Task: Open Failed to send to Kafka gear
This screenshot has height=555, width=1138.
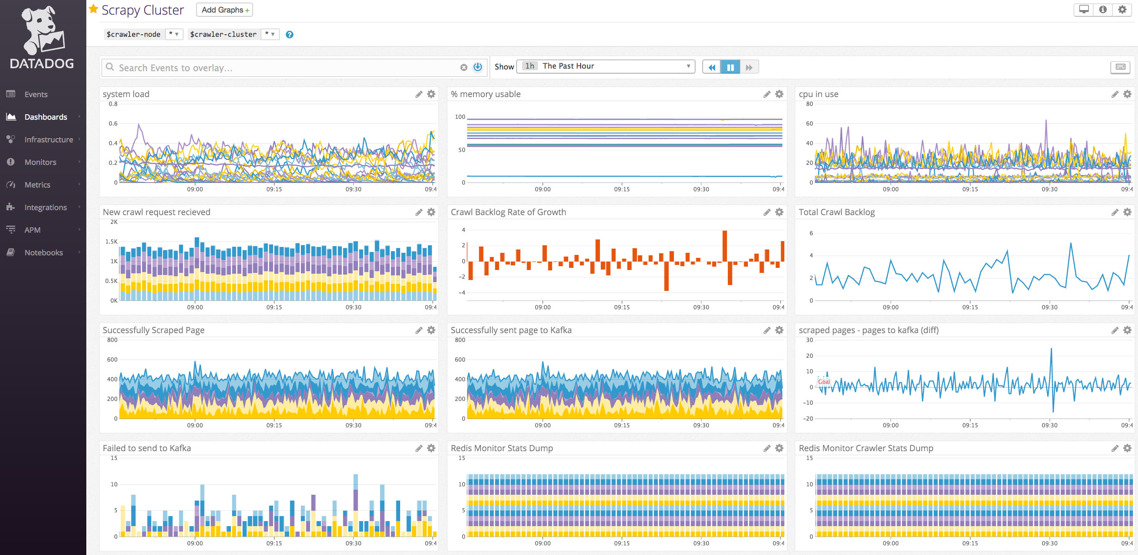Action: click(x=431, y=448)
